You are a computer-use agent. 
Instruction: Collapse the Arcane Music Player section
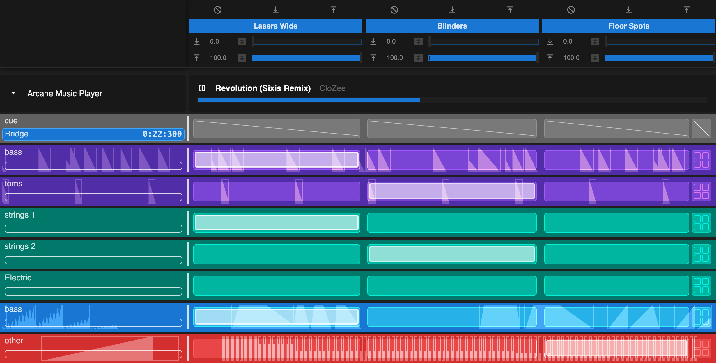(x=13, y=93)
